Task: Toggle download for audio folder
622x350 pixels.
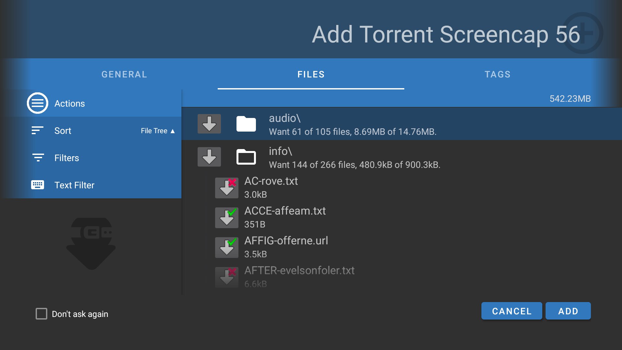Action: click(209, 124)
